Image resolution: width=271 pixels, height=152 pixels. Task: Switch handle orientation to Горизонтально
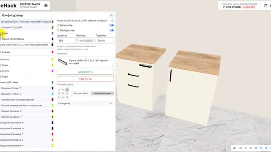(x=102, y=93)
